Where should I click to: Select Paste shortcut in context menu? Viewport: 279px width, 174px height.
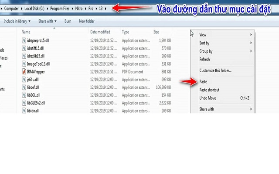[225, 90]
